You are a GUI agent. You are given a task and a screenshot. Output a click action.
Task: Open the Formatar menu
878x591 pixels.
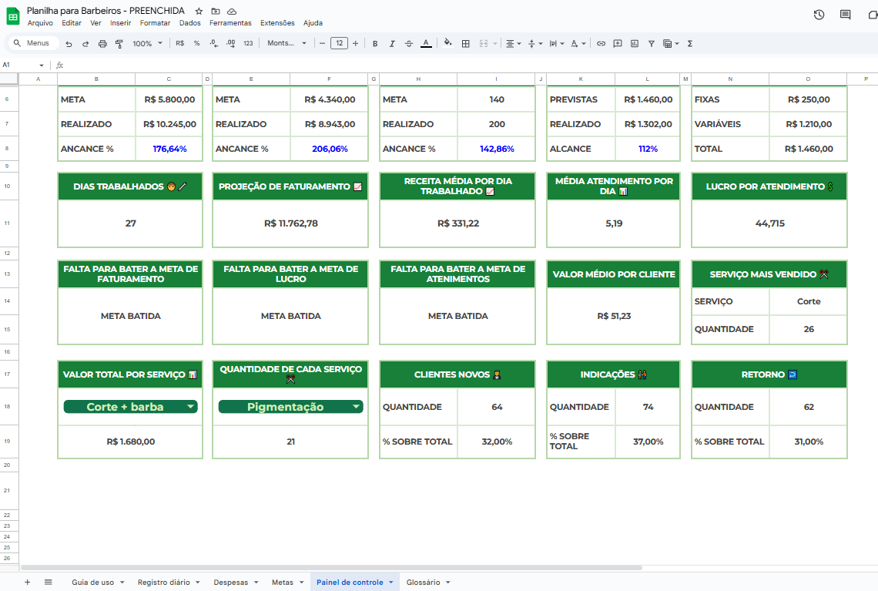click(155, 23)
